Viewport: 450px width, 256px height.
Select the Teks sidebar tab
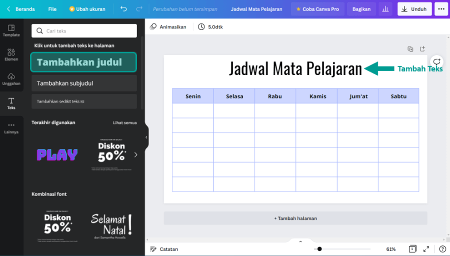point(11,103)
